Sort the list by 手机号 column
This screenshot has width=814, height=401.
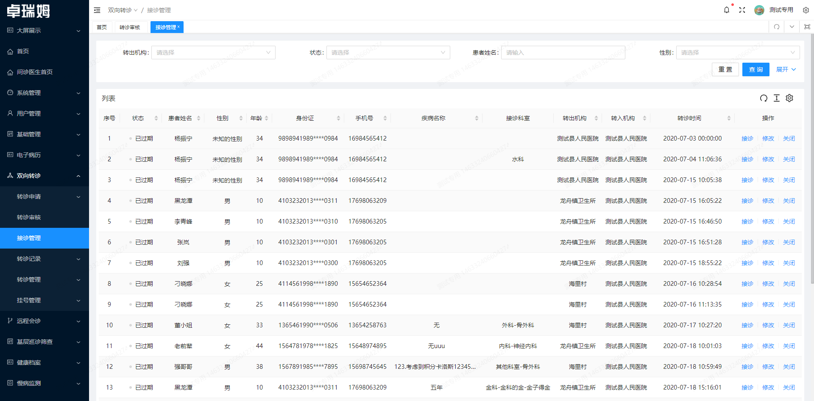click(x=385, y=118)
